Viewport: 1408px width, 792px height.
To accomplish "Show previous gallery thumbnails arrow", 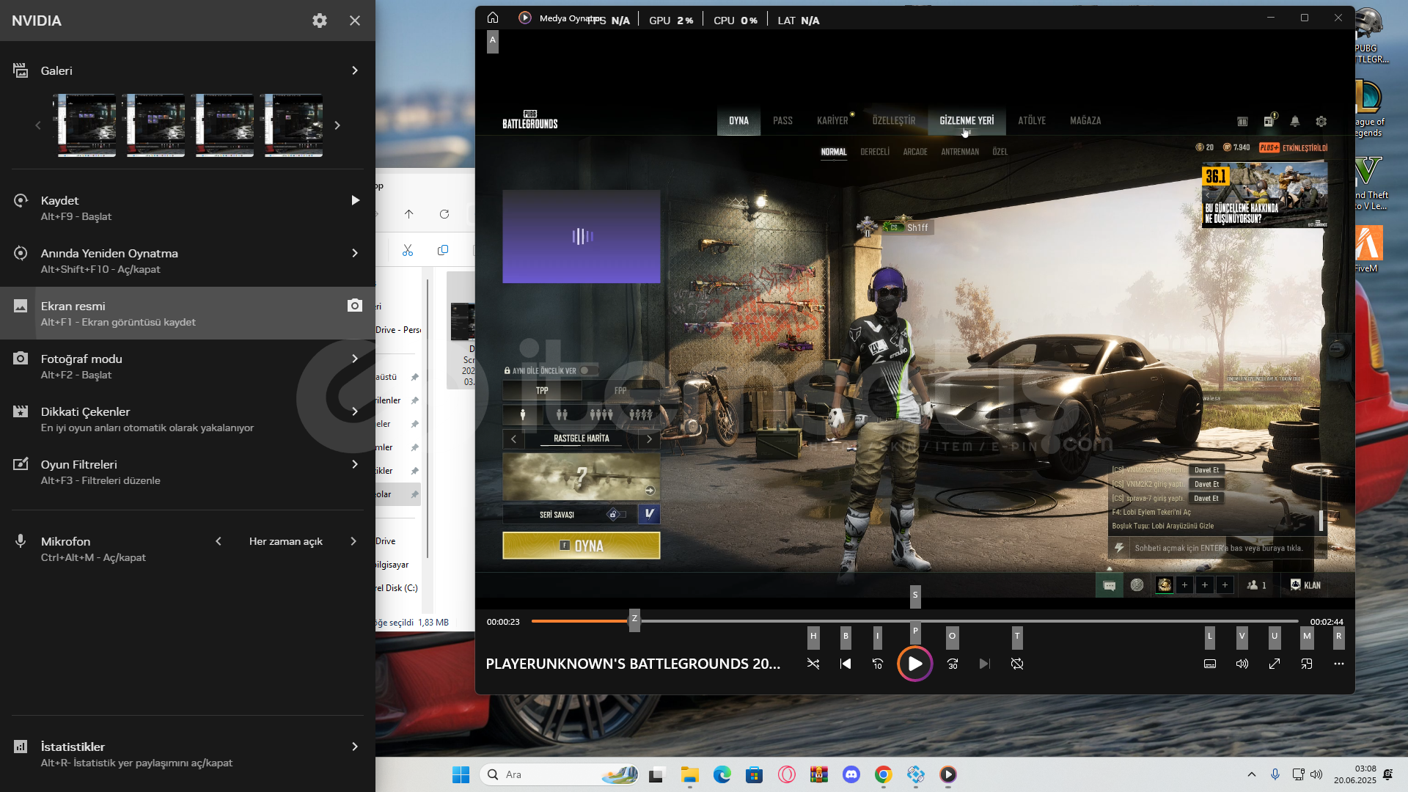I will click(x=38, y=125).
